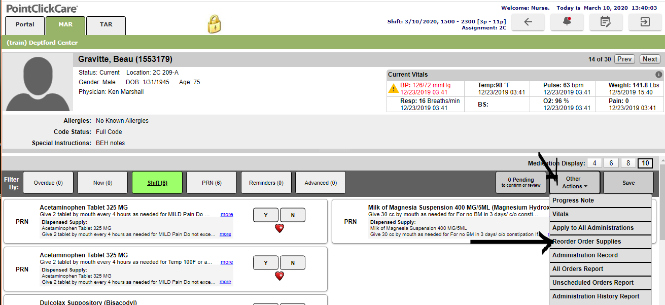Set Medication Display to 4
The image size is (665, 305).
point(594,163)
